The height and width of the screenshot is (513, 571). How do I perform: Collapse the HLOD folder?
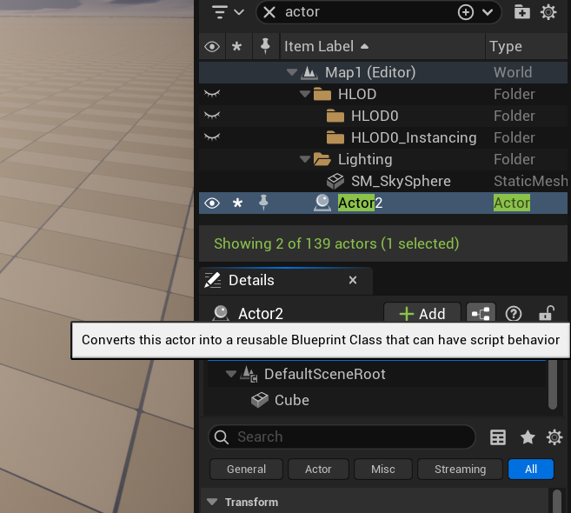click(305, 94)
